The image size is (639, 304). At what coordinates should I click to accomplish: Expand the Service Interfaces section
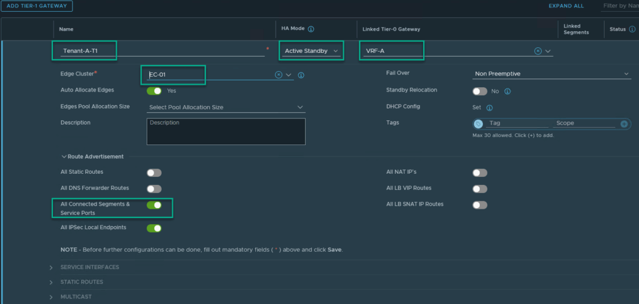pos(89,267)
